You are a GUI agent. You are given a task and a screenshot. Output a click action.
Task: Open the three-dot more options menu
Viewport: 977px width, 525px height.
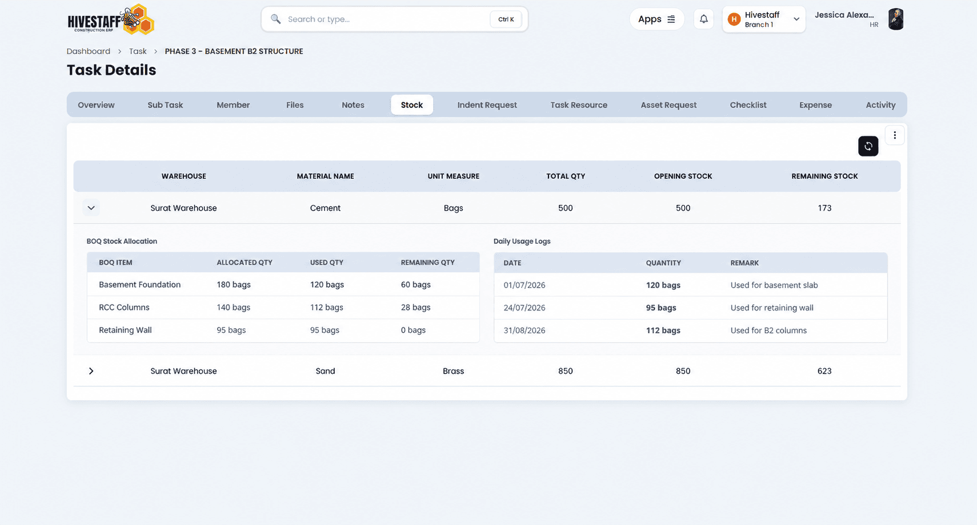(x=894, y=135)
